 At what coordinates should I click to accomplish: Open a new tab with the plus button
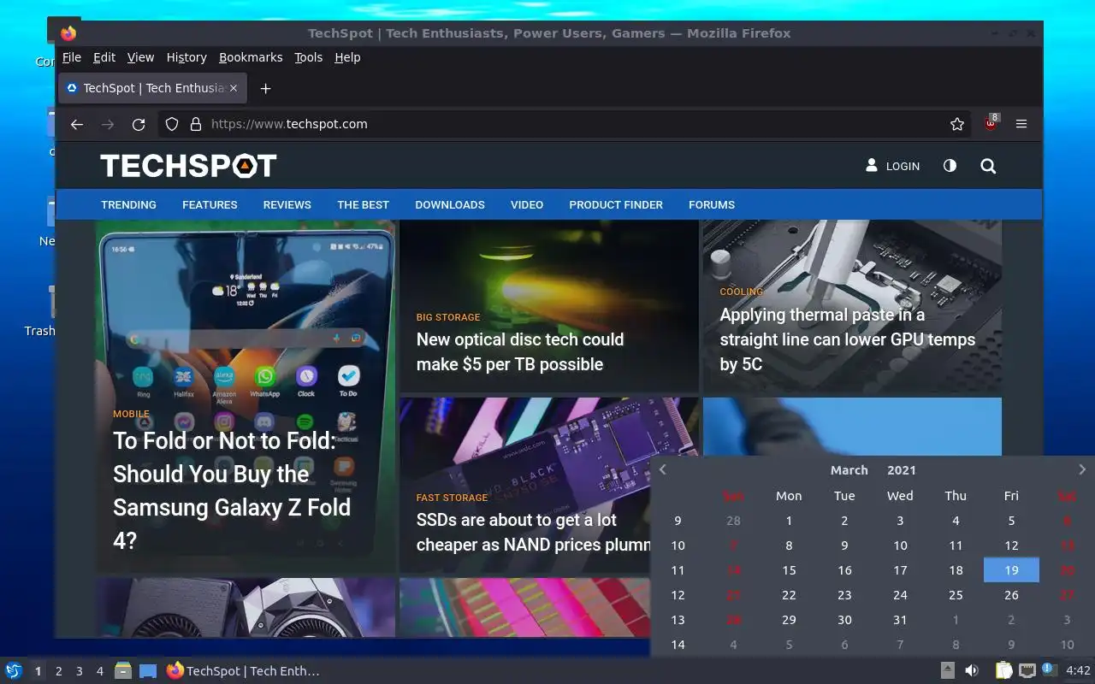click(x=265, y=88)
